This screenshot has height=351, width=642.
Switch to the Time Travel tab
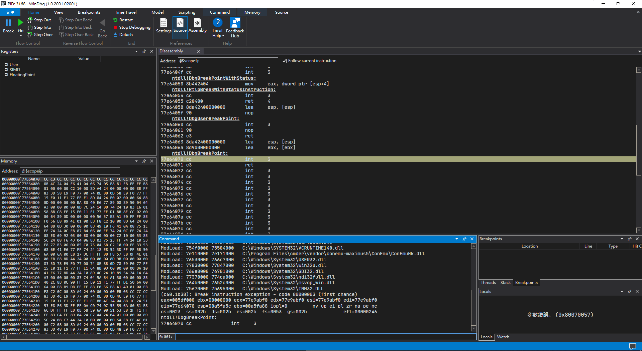pos(126,12)
